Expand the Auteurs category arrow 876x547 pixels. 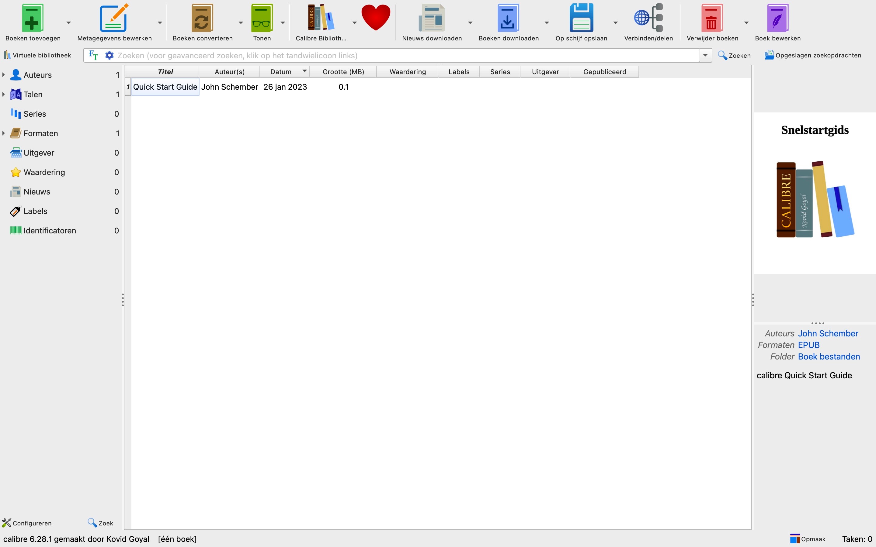pos(4,75)
